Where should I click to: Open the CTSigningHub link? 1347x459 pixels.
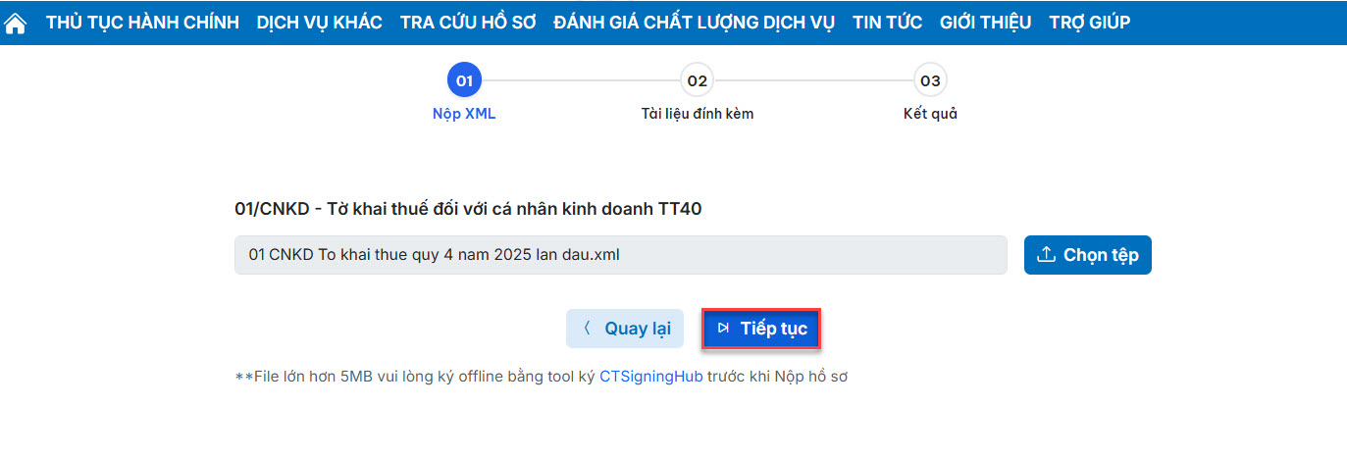click(x=650, y=376)
